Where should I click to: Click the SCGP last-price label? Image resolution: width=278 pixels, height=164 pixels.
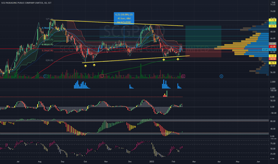click(265, 49)
